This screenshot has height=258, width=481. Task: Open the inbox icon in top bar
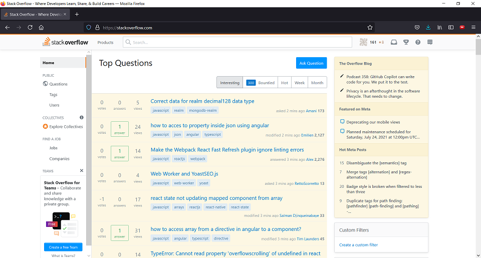(x=394, y=43)
